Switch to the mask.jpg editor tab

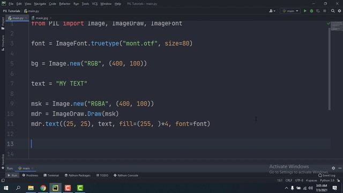tap(41, 18)
